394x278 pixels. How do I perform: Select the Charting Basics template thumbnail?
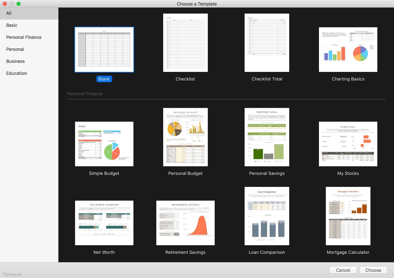348,50
